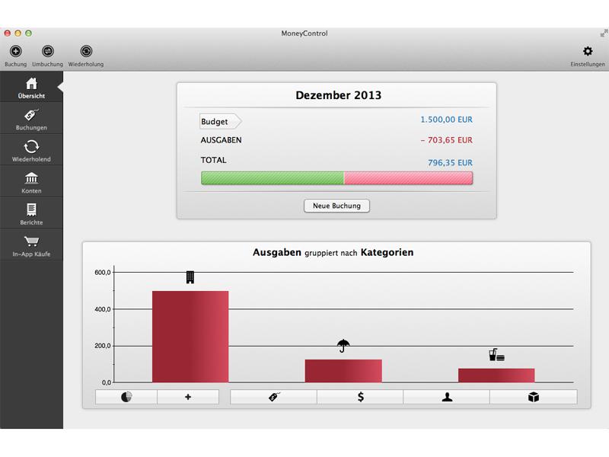Group expenses by price tag categories
The height and width of the screenshot is (457, 609).
pyautogui.click(x=274, y=397)
